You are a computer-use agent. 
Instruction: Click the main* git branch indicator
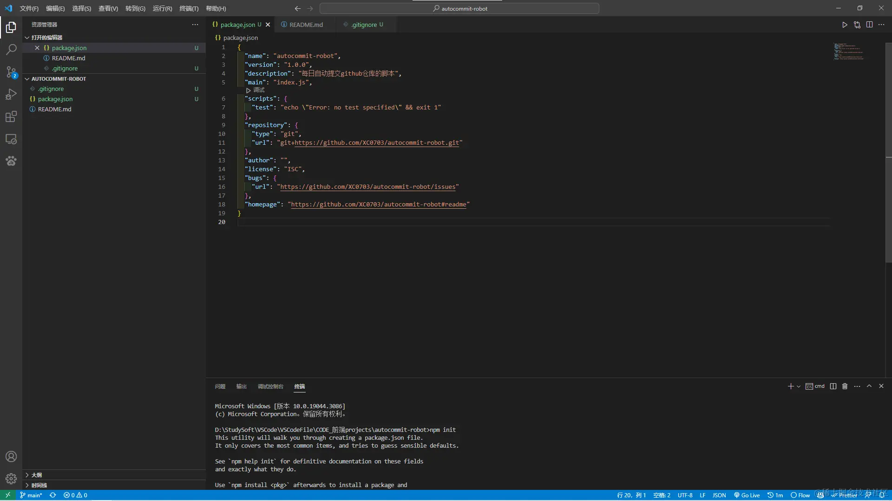point(31,495)
